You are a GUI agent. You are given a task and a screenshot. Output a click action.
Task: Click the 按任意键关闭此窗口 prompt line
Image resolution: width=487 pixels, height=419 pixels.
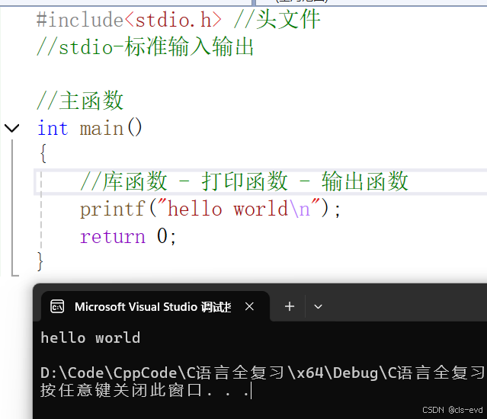point(146,391)
